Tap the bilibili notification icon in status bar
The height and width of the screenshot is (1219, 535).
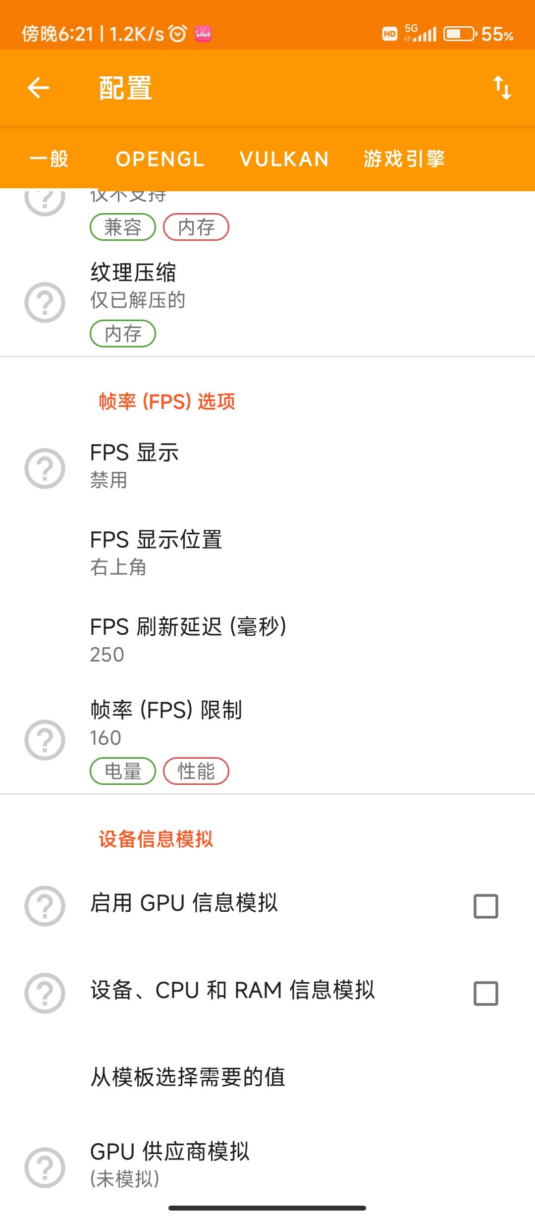click(203, 34)
